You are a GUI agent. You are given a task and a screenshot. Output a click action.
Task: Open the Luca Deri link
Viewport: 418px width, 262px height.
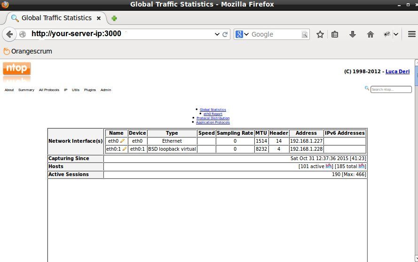(x=397, y=71)
